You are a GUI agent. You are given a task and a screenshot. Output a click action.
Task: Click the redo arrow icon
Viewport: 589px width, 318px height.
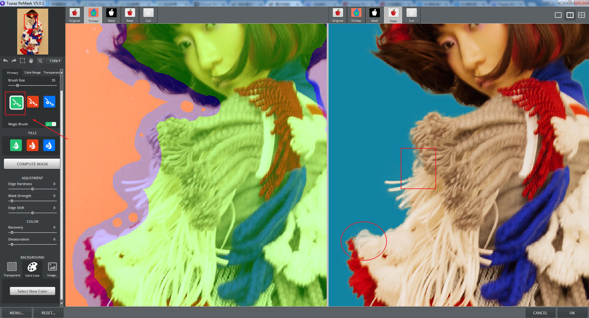tap(14, 61)
